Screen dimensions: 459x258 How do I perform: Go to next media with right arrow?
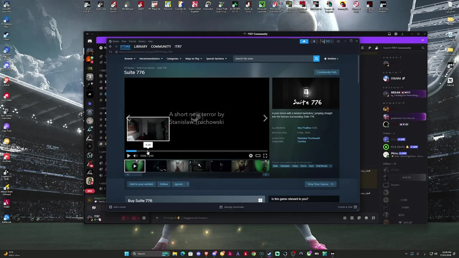[x=265, y=118]
